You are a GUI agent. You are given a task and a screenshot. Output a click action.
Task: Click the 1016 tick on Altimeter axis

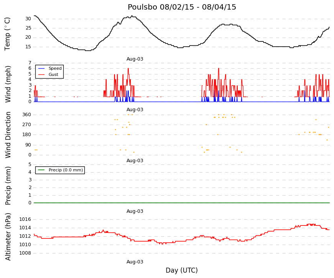[25, 219]
